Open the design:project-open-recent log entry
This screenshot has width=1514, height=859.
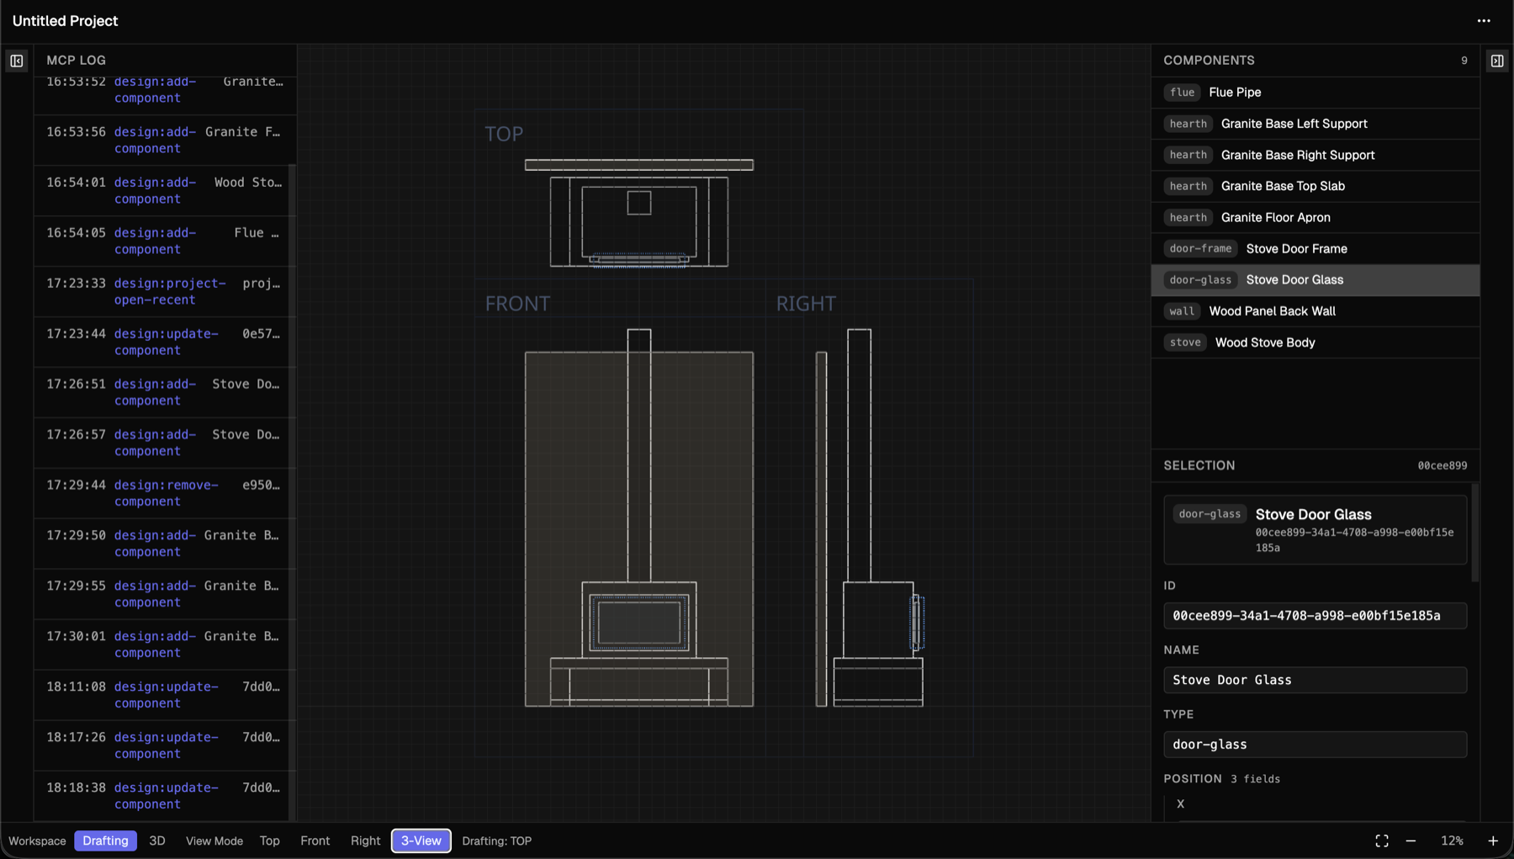point(162,291)
